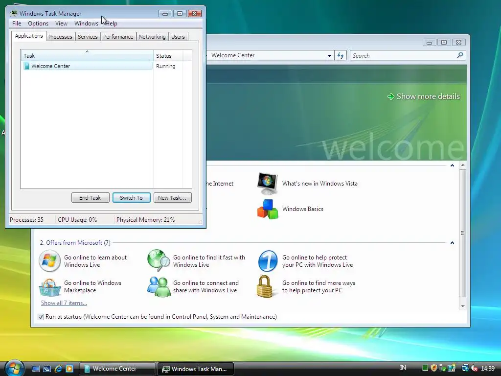Click What's new in Windows Vista monitor icon
This screenshot has width=501, height=376.
tap(268, 184)
